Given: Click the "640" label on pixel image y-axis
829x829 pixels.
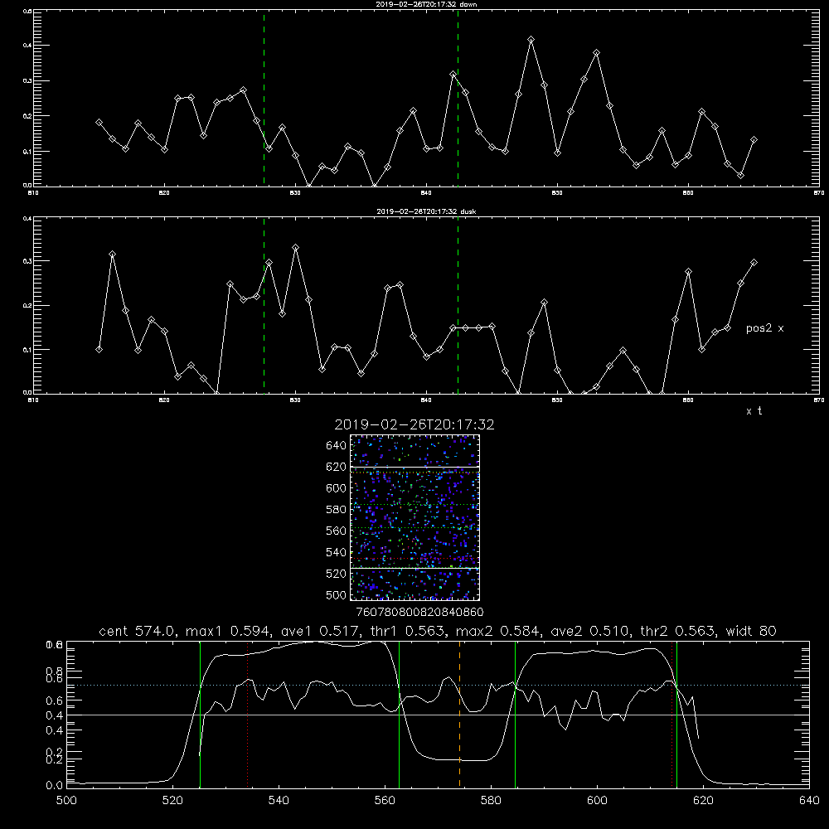Looking at the screenshot, I should (337, 446).
